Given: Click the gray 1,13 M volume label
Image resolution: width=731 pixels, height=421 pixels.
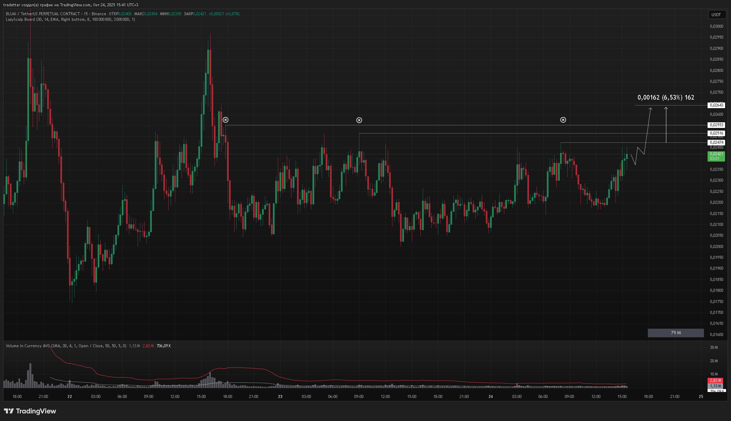Looking at the screenshot, I should point(715,386).
